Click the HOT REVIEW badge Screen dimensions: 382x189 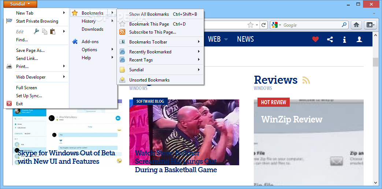274,102
